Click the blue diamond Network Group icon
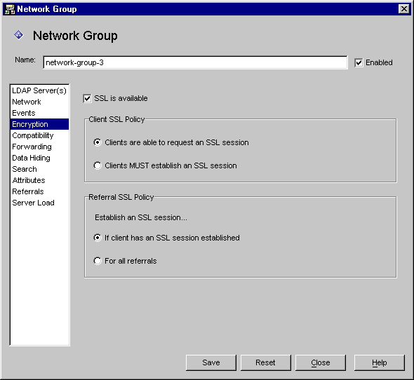414x380 pixels. coord(19,35)
